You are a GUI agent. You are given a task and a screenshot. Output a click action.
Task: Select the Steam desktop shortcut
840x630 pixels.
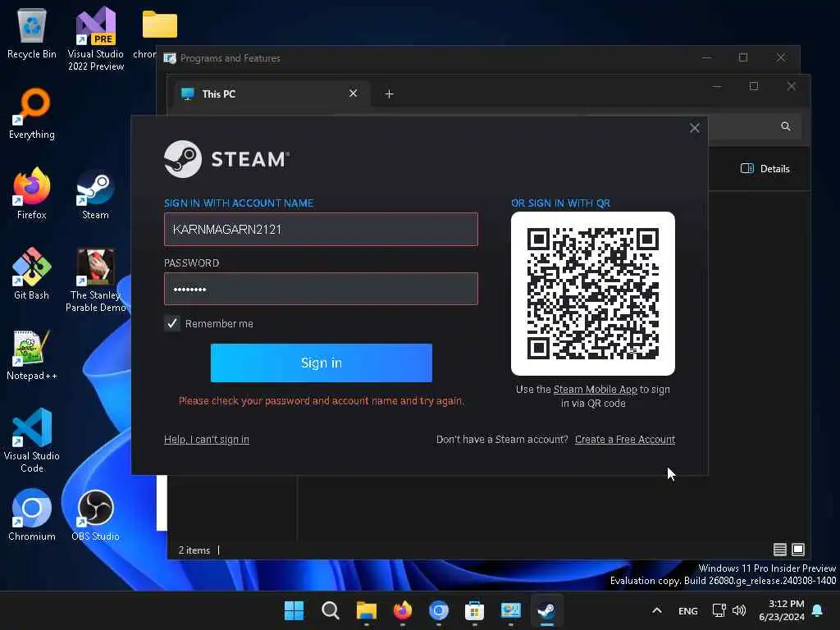point(95,194)
